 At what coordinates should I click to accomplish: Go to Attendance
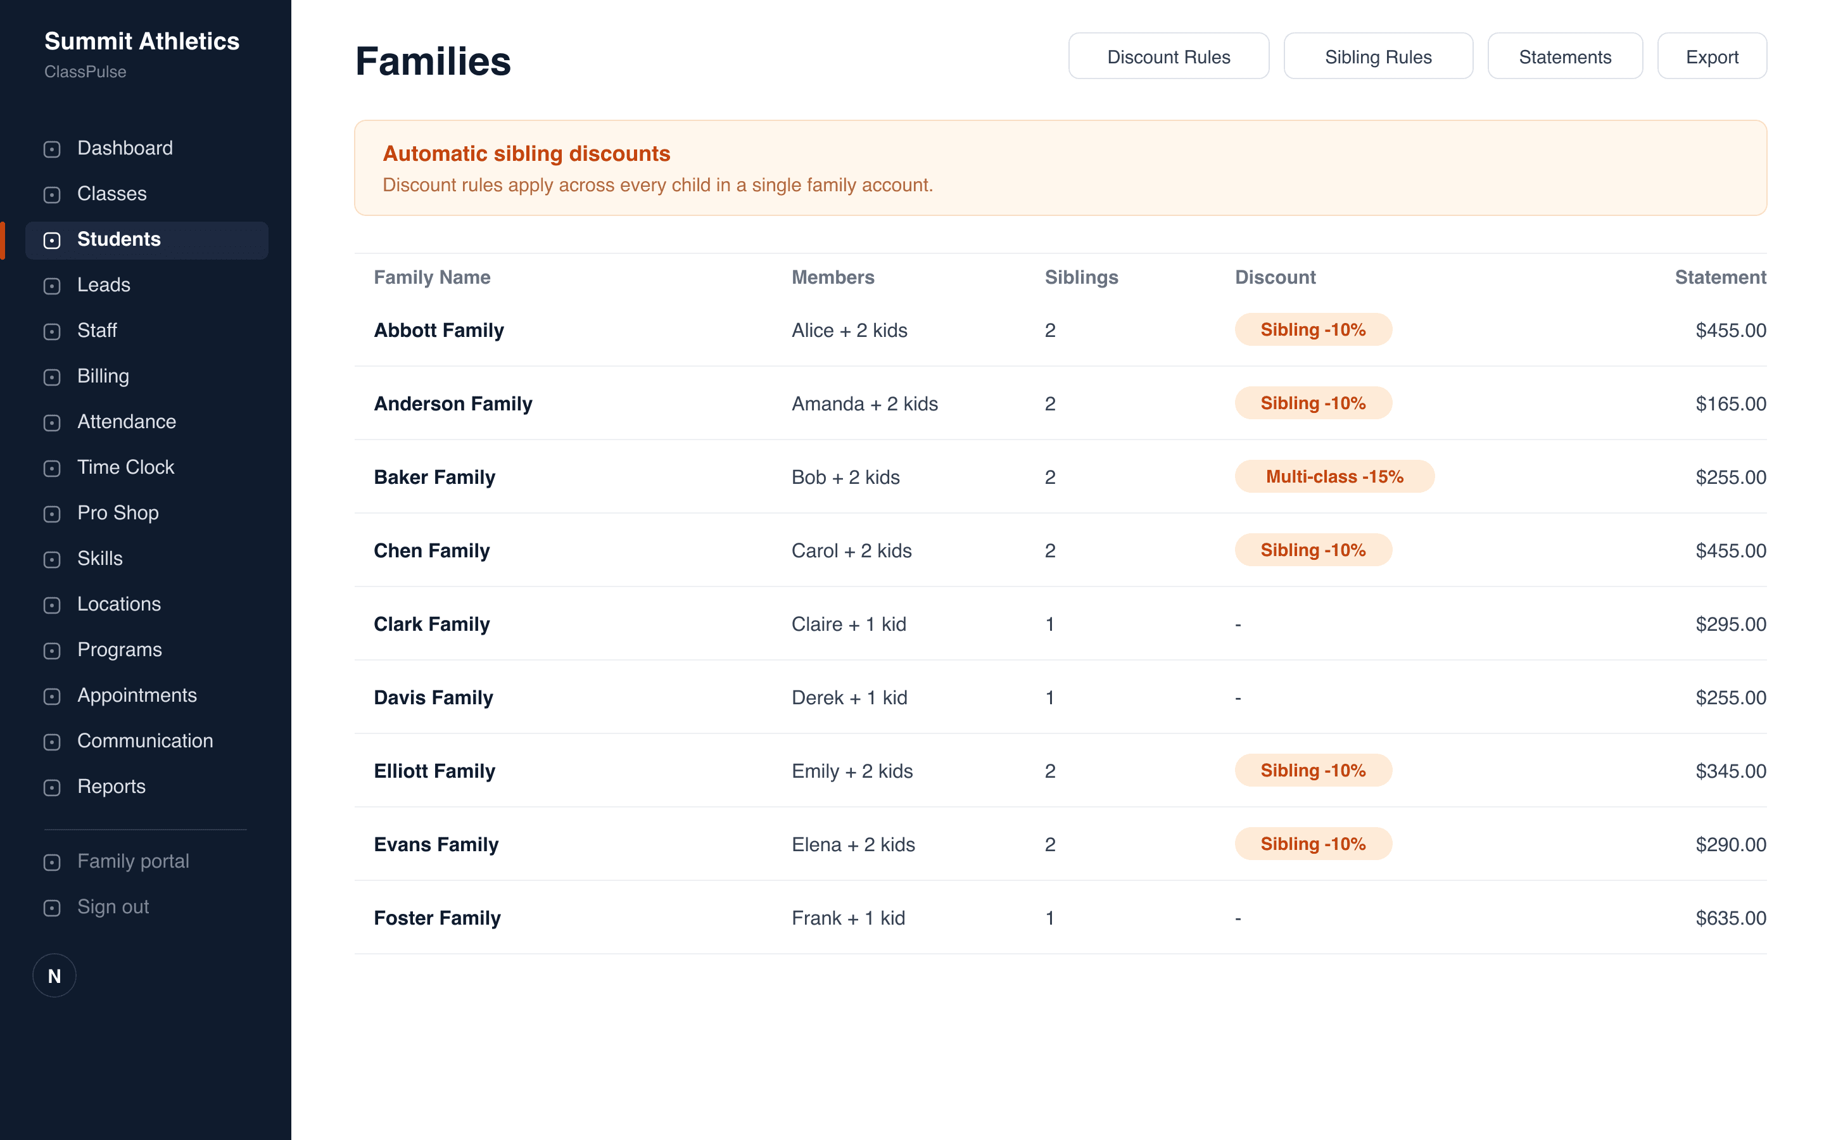pyautogui.click(x=147, y=422)
